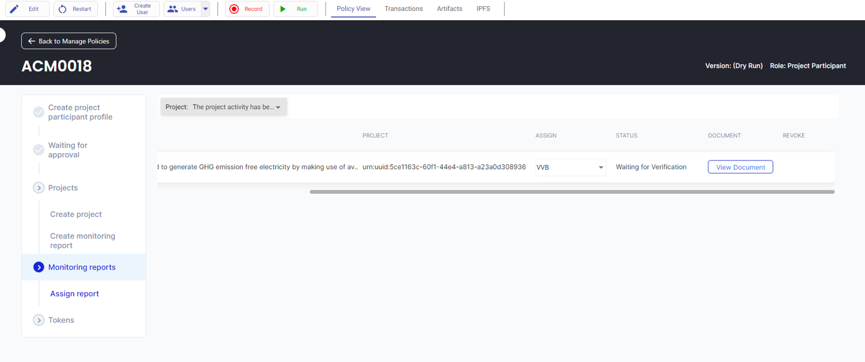Open the VVB assign dropdown
865x362 pixels.
570,167
